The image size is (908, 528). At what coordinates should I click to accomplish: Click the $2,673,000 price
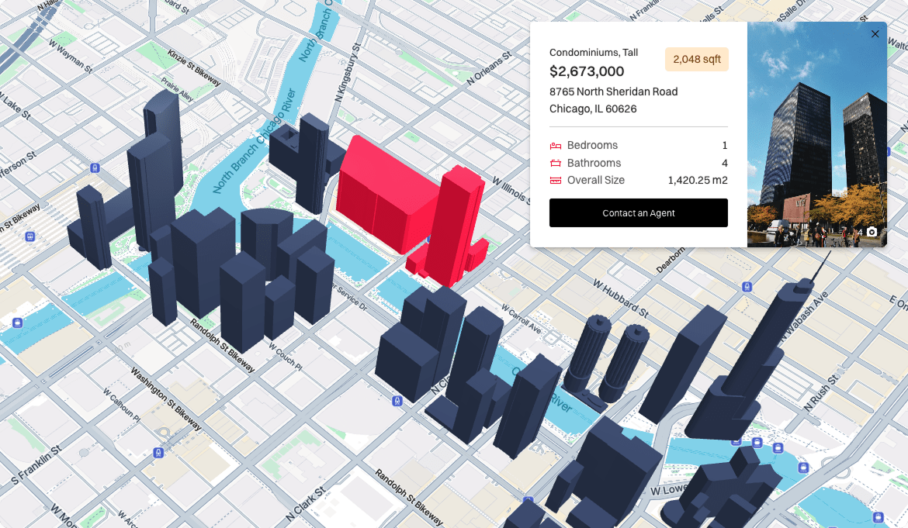point(587,71)
